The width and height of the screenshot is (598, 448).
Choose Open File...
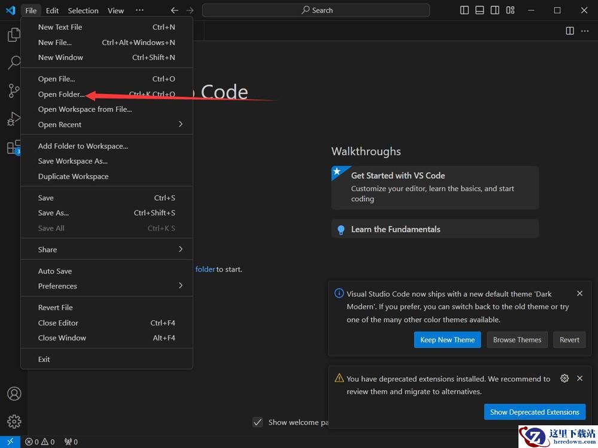(x=107, y=79)
